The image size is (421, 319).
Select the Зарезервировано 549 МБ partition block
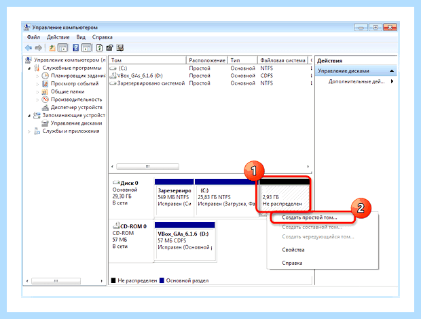(x=174, y=197)
